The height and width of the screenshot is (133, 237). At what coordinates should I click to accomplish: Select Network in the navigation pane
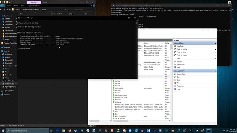(x=7, y=95)
